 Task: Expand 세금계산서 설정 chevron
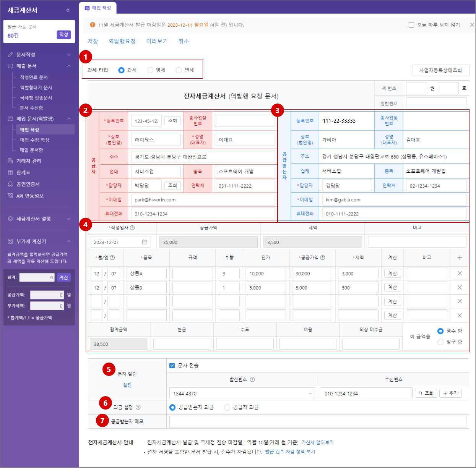[x=69, y=219]
